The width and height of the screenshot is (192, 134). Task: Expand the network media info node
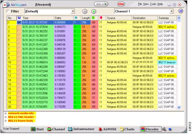(6, 113)
